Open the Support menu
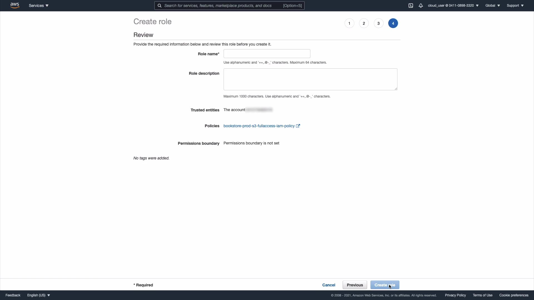 [x=515, y=6]
